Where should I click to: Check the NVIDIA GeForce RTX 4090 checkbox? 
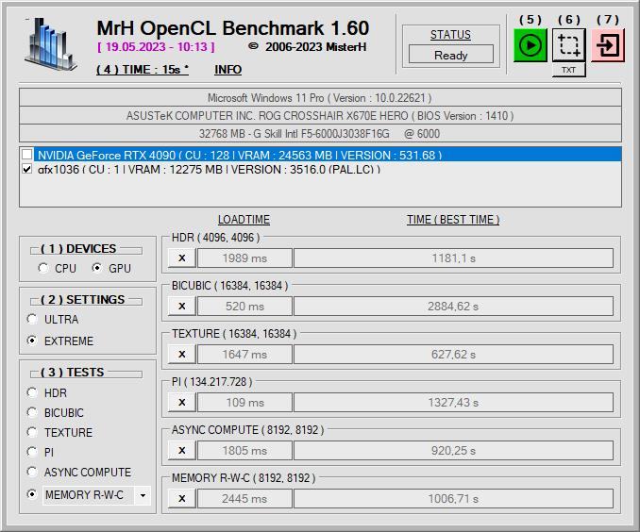pos(27,154)
